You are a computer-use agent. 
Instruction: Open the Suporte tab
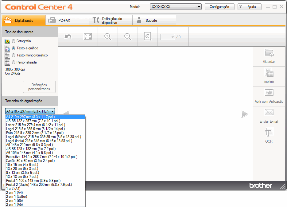pos(154,20)
